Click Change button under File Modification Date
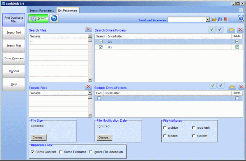The image size is (246, 161). click(x=104, y=138)
